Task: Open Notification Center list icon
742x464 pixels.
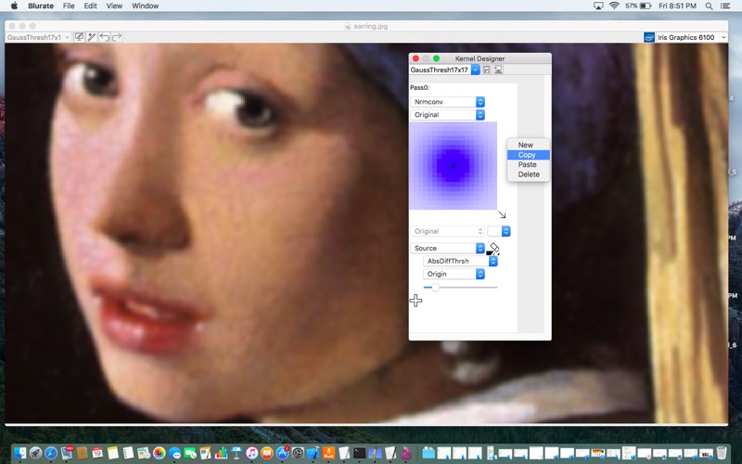Action: pos(725,6)
